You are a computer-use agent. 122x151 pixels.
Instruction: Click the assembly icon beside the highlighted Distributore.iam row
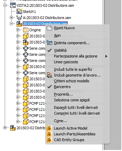pos(19,24)
